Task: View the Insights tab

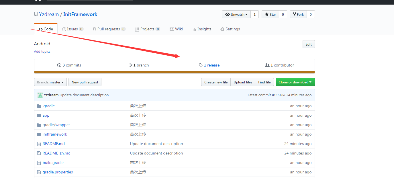Action: point(202,29)
